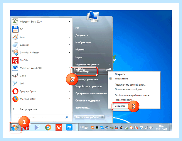The image size is (182, 141).
Task: Click the floppy disk tray icon
Action: pos(117,128)
